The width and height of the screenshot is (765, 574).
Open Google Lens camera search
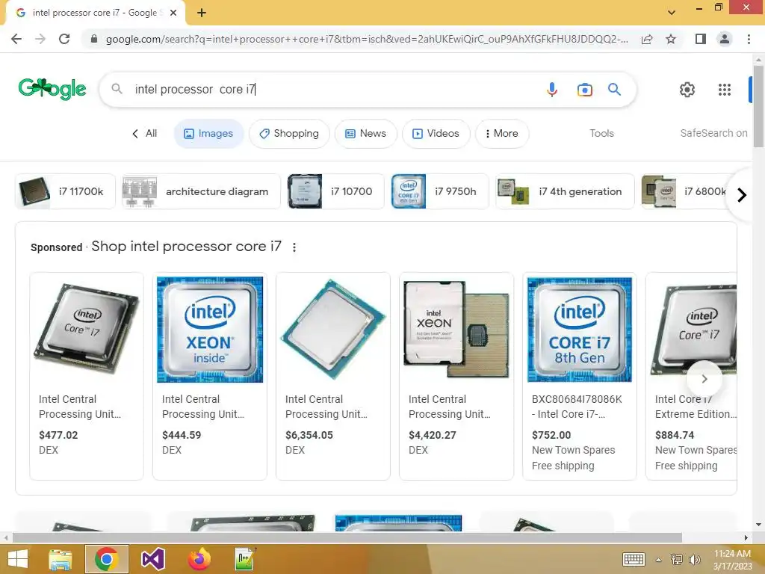click(584, 90)
